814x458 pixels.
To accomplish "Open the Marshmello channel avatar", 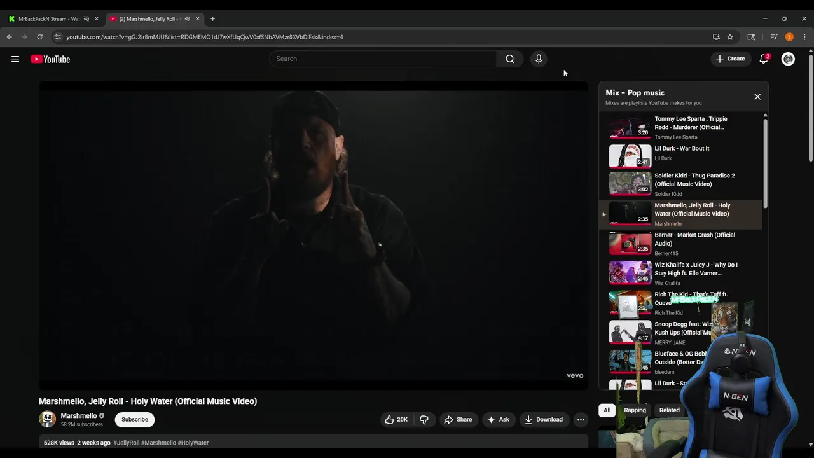I will pos(48,419).
